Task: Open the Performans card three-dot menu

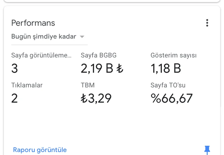Action: pyautogui.click(x=207, y=23)
